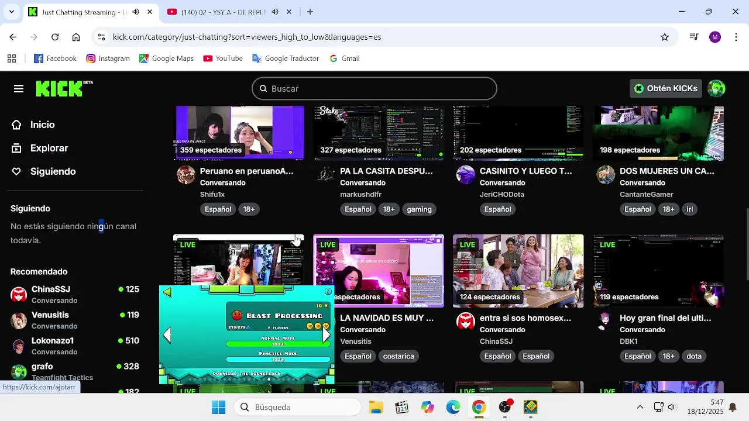Mute audio on the Just Chatting tab
This screenshot has height=421, width=749.
pos(136,12)
